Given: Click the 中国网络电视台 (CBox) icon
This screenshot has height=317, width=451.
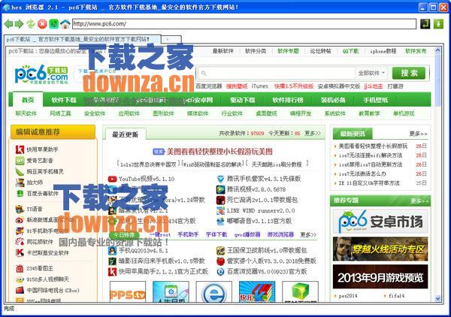Looking at the screenshot, I should coord(20,290).
